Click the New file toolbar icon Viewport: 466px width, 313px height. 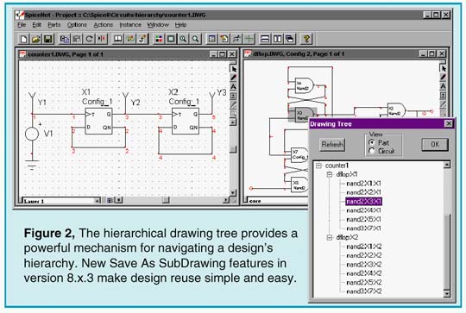[x=23, y=39]
